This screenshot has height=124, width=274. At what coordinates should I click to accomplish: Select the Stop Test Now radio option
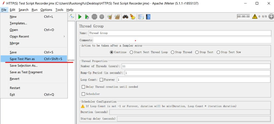point(229,52)
